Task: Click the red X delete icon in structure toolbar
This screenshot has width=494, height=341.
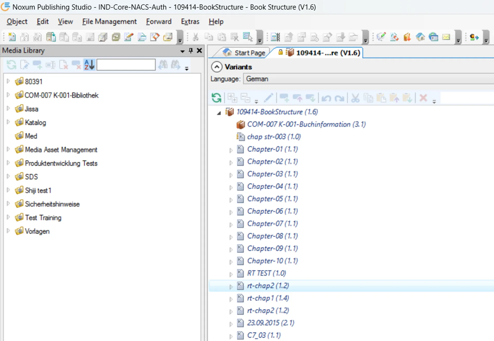Action: (423, 98)
